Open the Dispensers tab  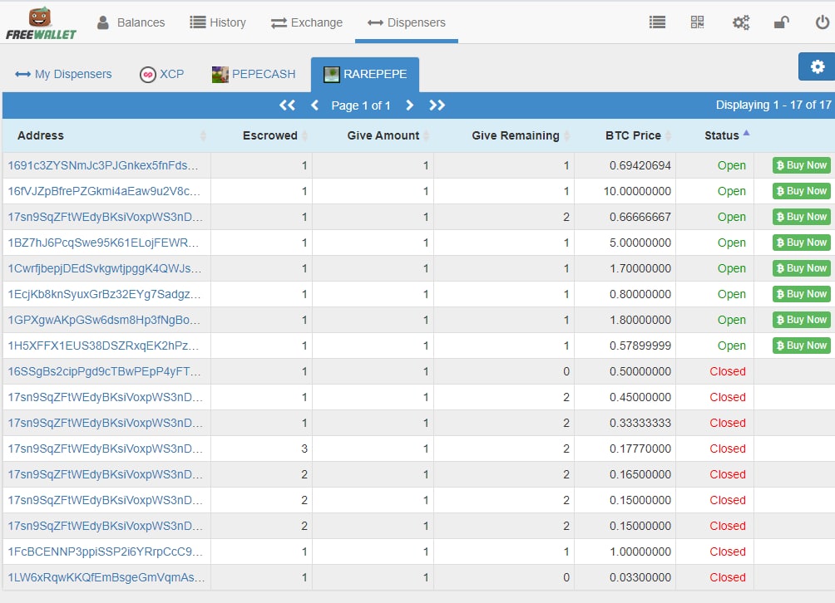click(x=407, y=22)
